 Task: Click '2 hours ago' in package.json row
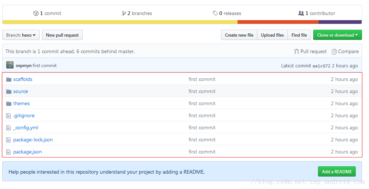(x=344, y=152)
